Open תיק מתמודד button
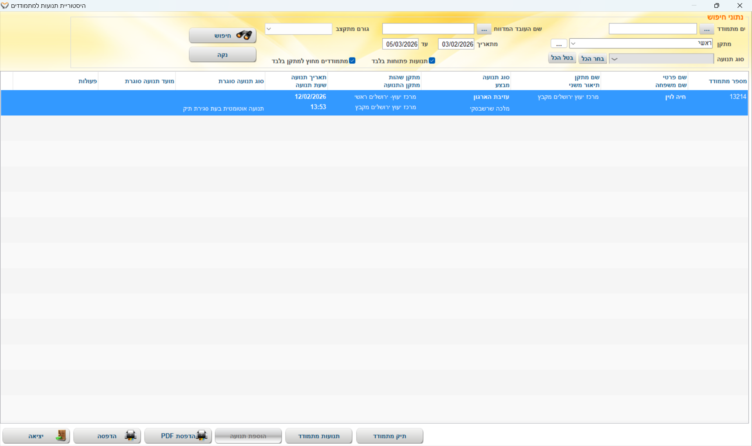 pyautogui.click(x=389, y=436)
